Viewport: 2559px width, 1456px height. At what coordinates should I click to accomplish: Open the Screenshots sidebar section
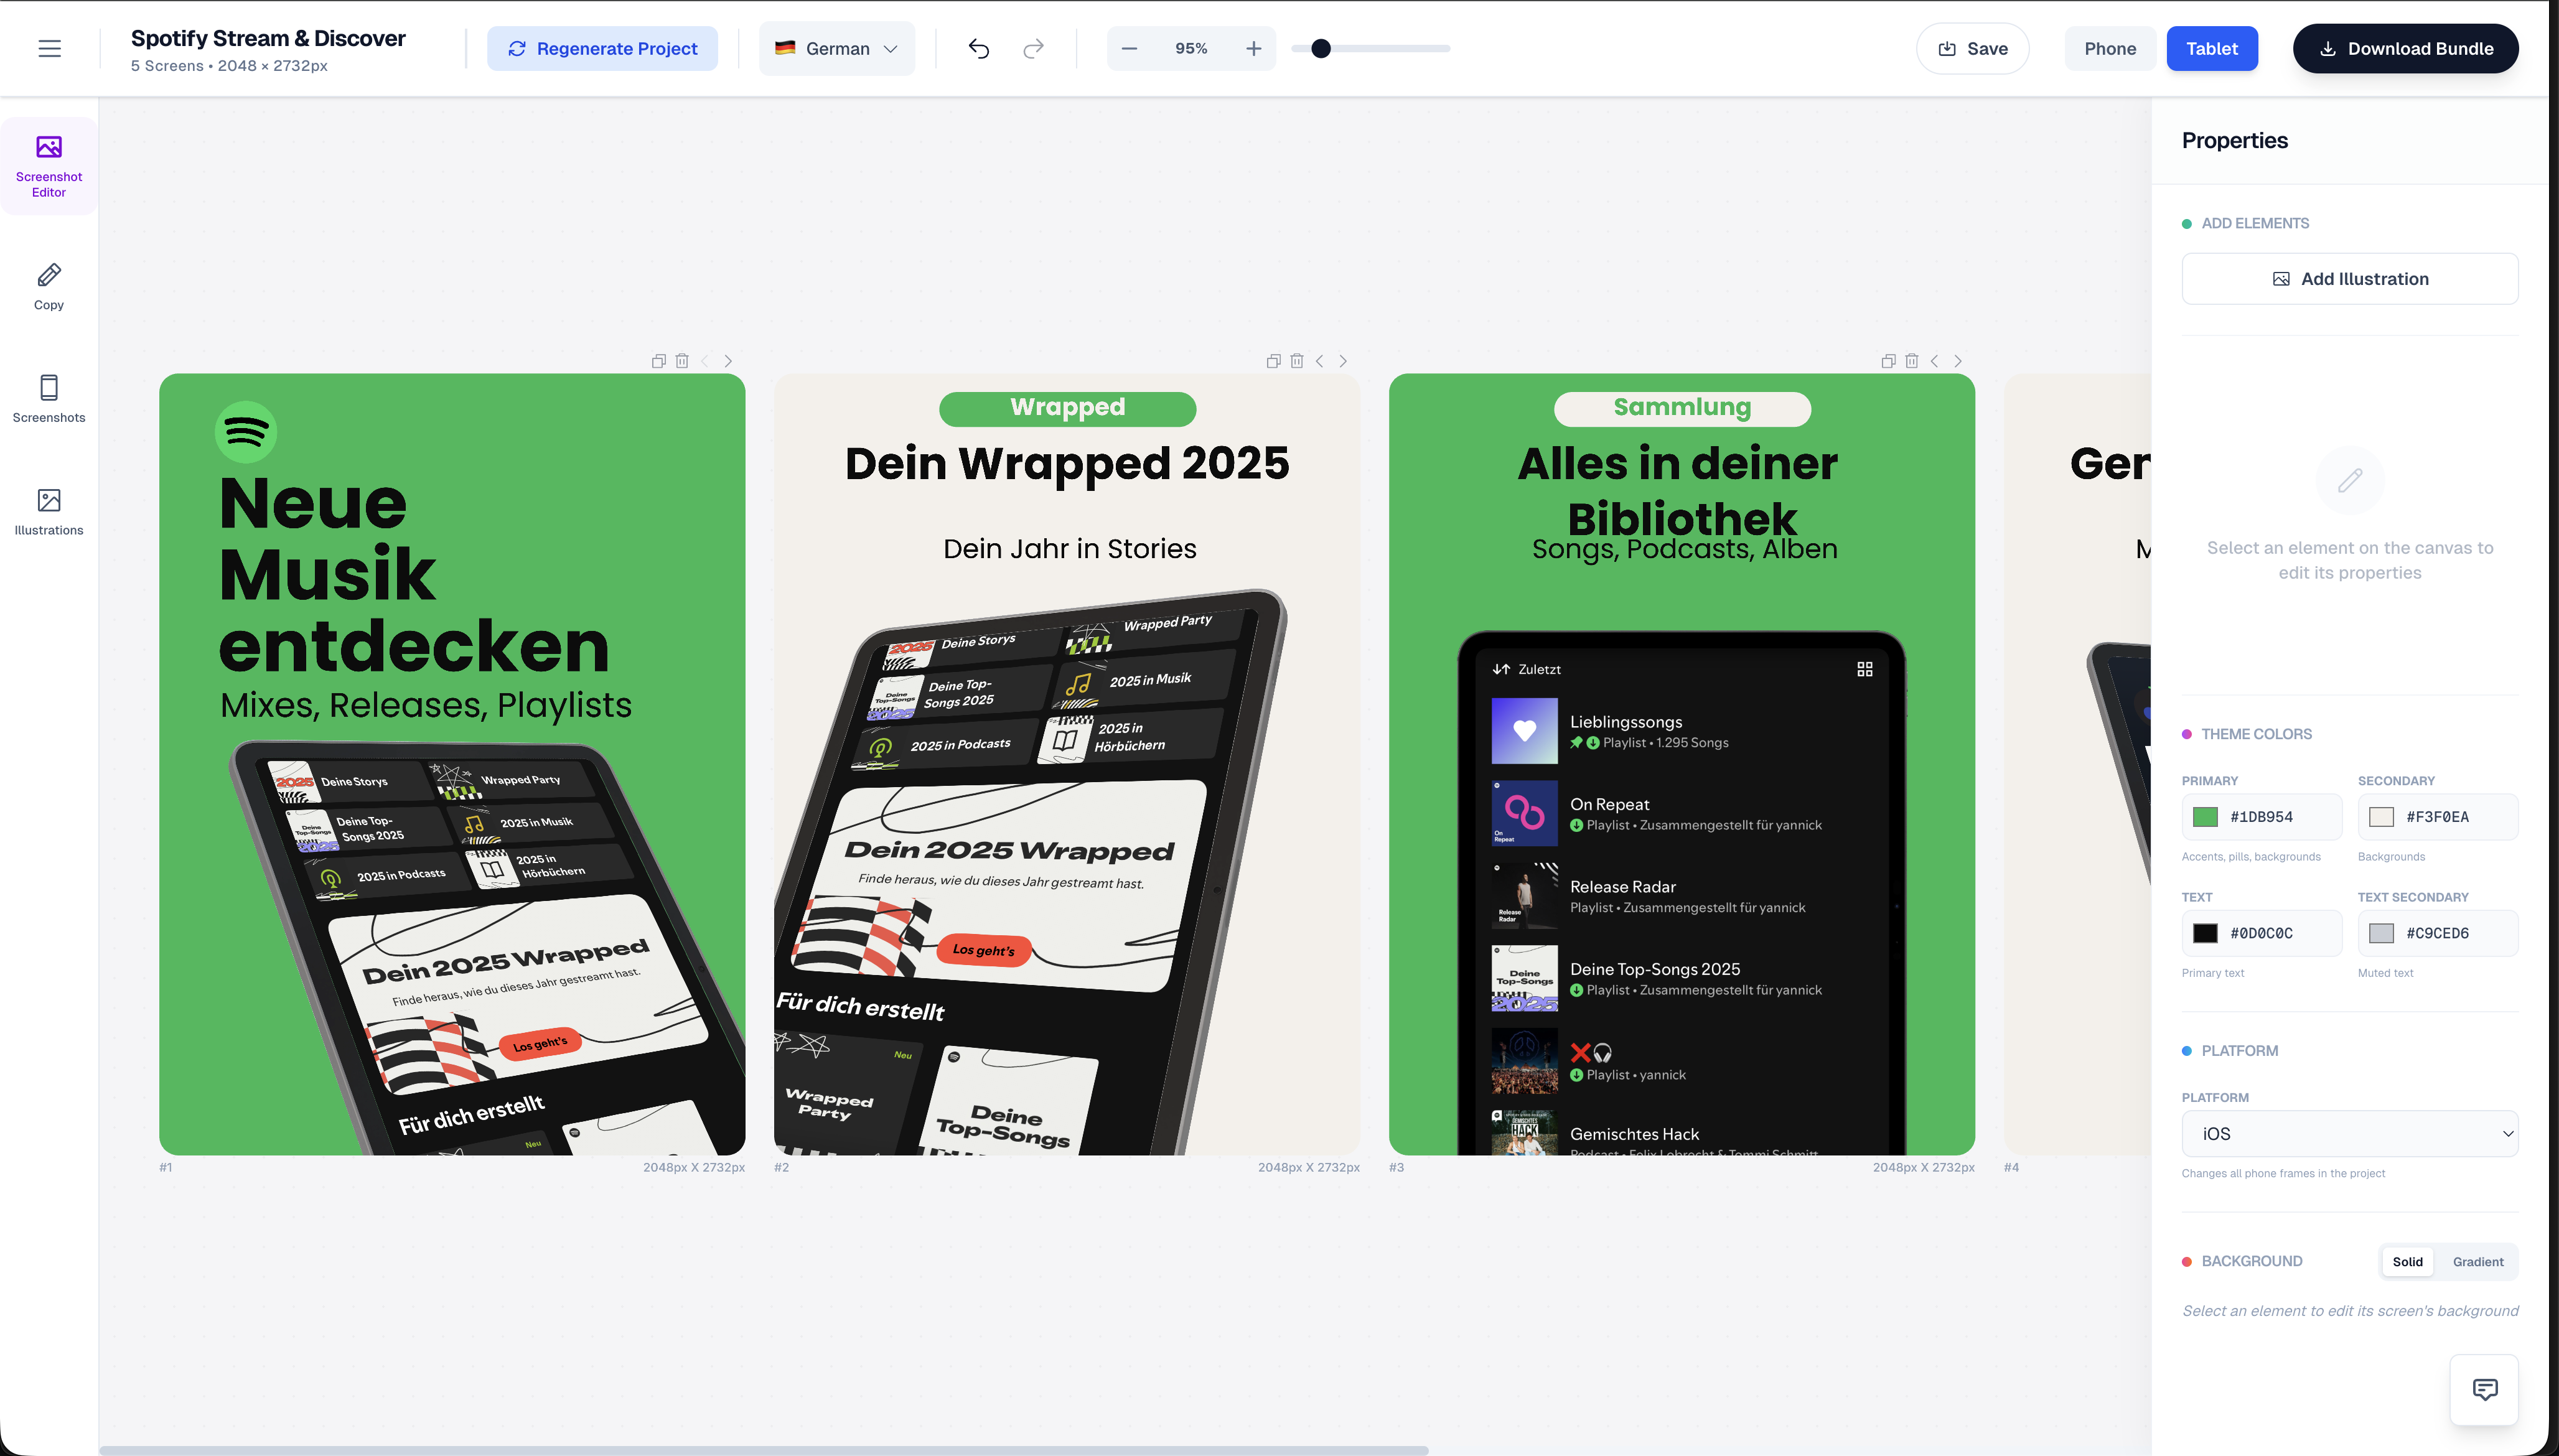49,398
